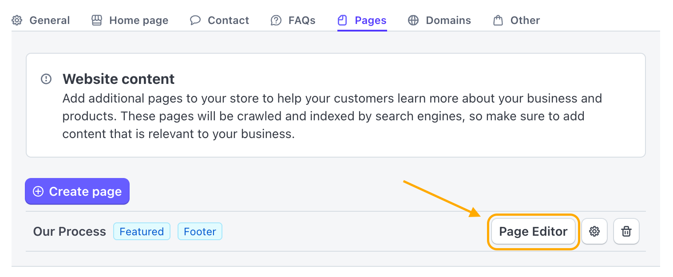Viewport: 673px width, 277px height.
Task: Select the chat bubble icon for Contact
Action: point(195,20)
